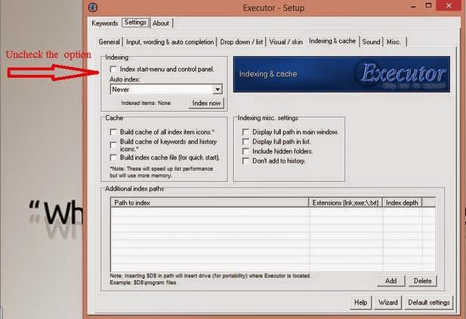Launch the Wizard
The height and width of the screenshot is (319, 466).
pos(388,302)
